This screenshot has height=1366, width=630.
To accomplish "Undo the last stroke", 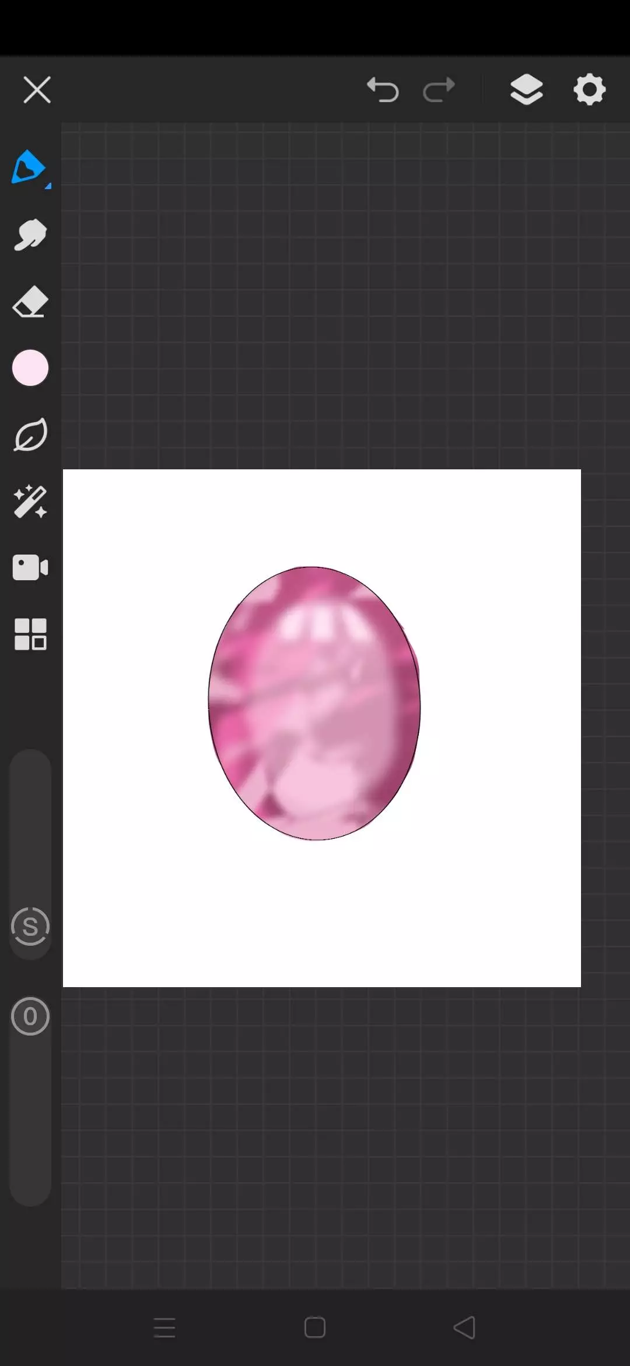I will tap(383, 90).
